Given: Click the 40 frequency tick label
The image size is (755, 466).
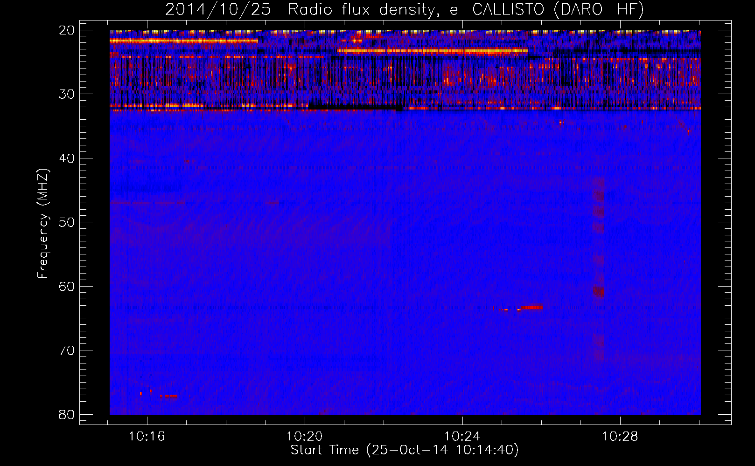Looking at the screenshot, I should pyautogui.click(x=67, y=158).
